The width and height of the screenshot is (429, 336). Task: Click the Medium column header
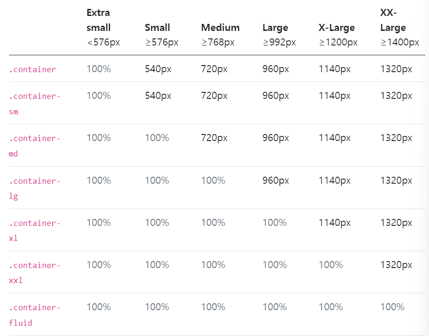click(220, 28)
